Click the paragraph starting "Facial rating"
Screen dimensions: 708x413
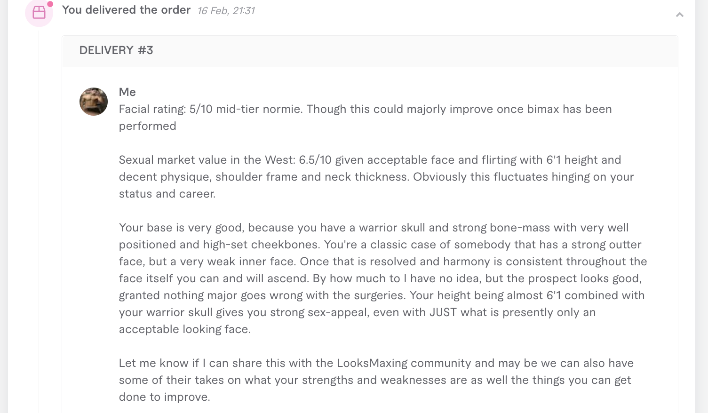(366, 118)
